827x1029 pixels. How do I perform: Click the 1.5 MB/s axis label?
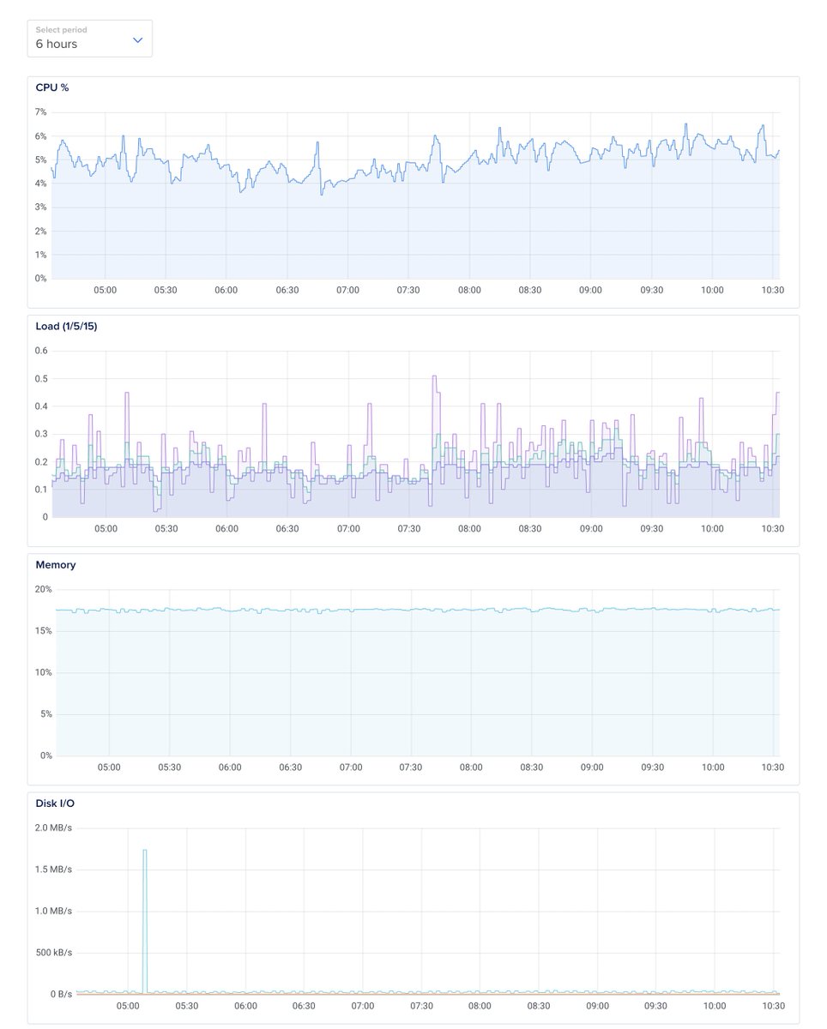tap(54, 870)
